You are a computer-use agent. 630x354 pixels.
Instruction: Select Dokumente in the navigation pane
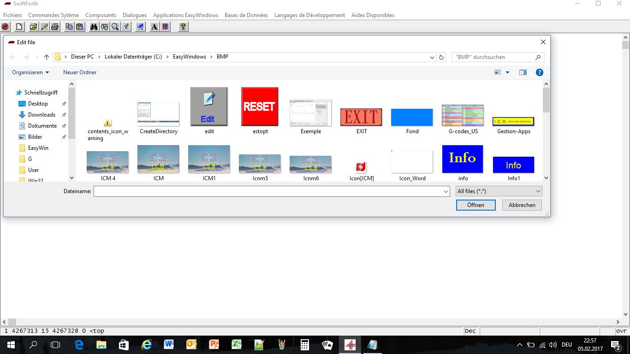(42, 126)
